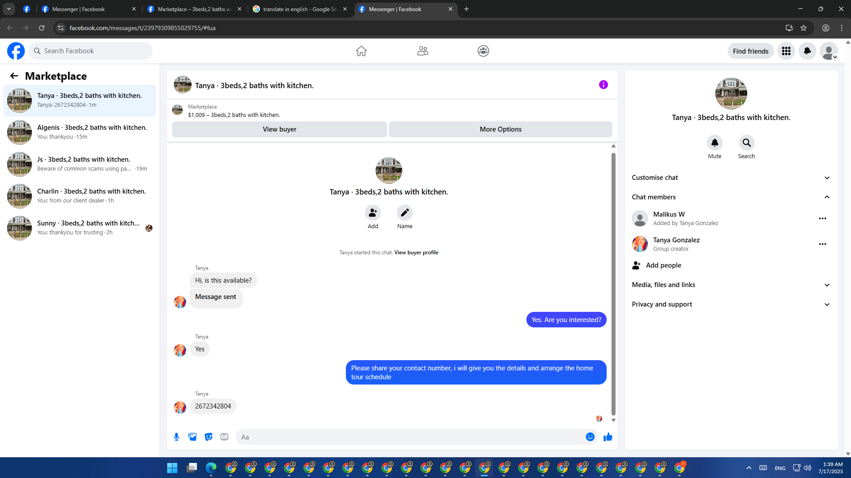This screenshot has height=478, width=851.
Task: Choose a sticker icon
Action: 208,437
